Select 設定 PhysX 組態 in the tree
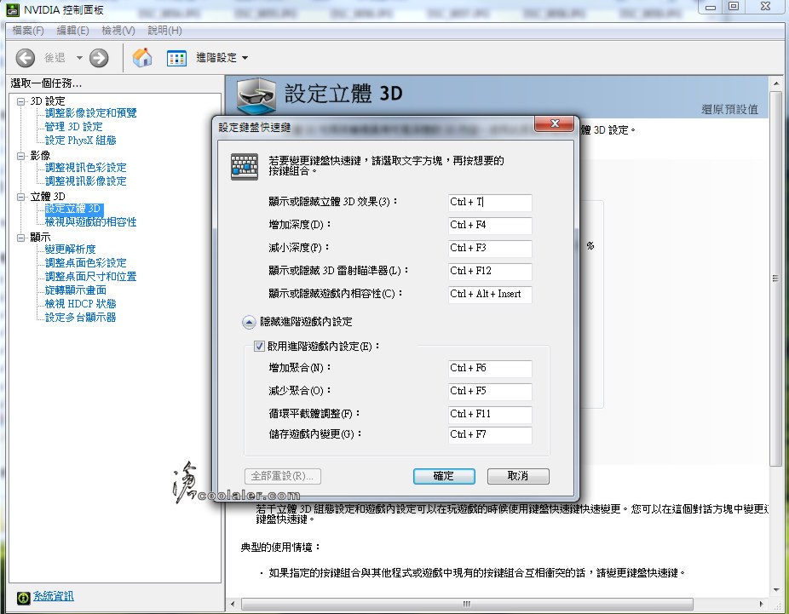Image resolution: width=789 pixels, height=614 pixels. pyautogui.click(x=80, y=141)
